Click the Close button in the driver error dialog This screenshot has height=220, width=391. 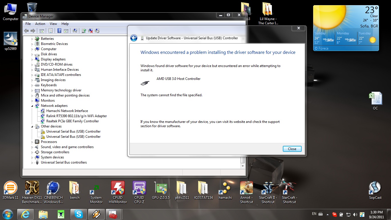(292, 149)
